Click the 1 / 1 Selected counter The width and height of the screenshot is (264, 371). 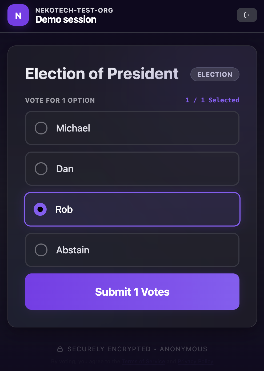point(212,100)
